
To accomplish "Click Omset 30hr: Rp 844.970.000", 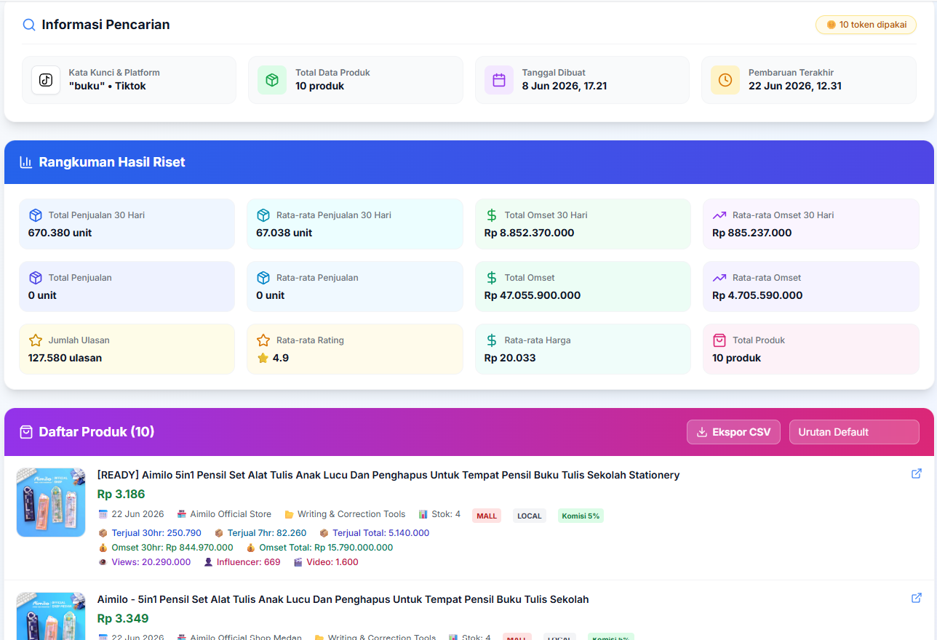I will click(x=172, y=548).
